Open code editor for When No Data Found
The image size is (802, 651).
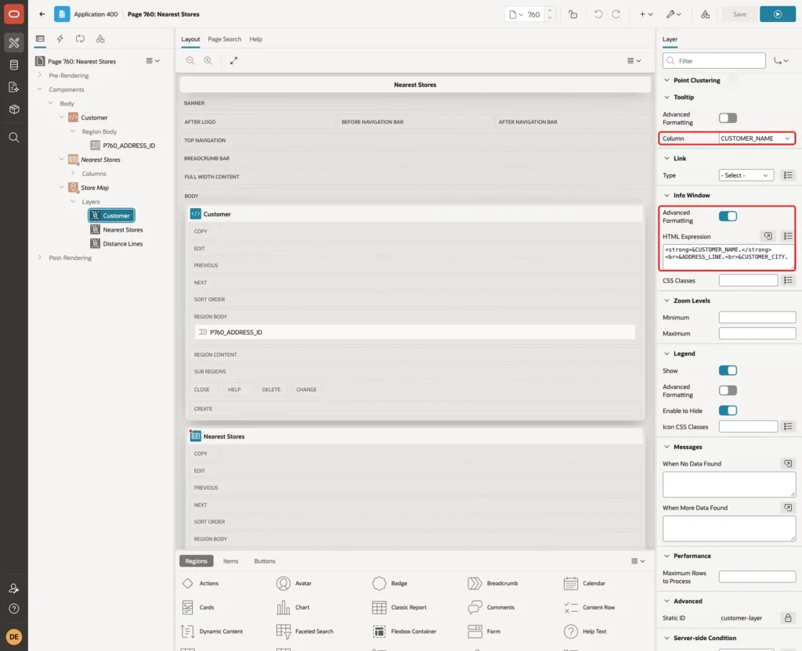[788, 463]
